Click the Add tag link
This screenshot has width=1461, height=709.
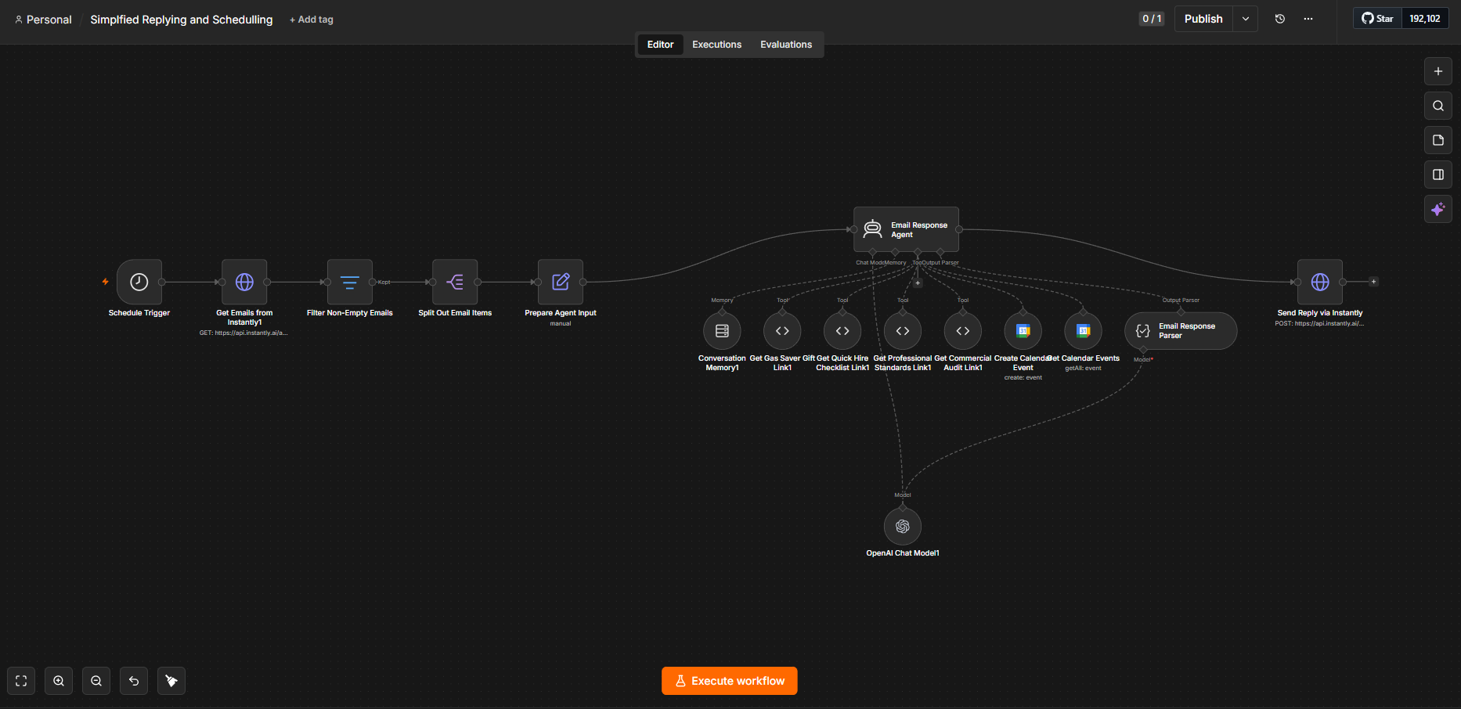312,20
